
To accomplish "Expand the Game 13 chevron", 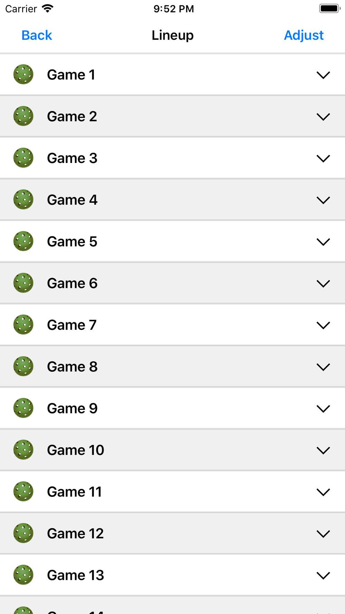I will pyautogui.click(x=323, y=575).
